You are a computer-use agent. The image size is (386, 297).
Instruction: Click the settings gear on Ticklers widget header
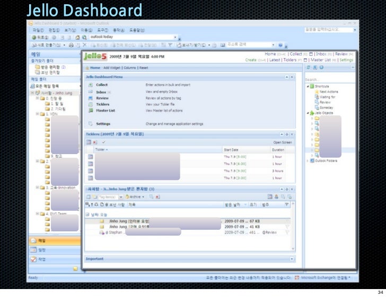click(287, 134)
